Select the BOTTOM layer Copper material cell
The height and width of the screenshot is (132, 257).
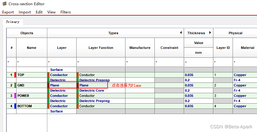[x=244, y=106]
